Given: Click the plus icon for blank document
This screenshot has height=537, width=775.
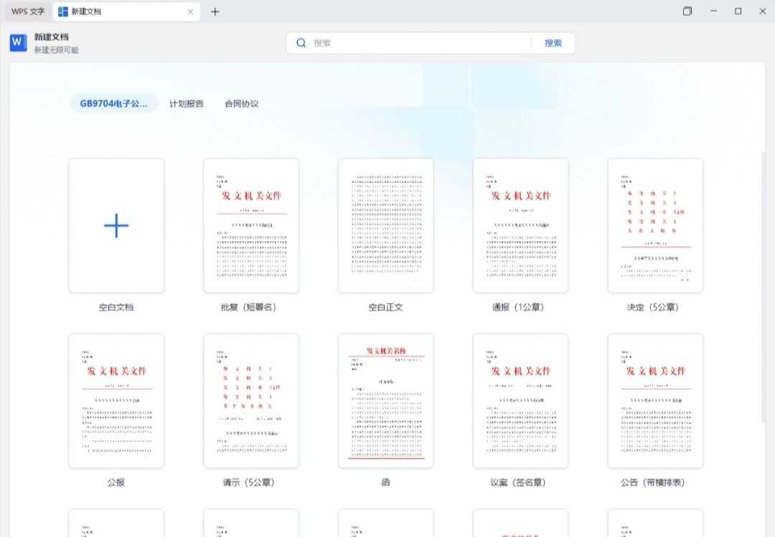Looking at the screenshot, I should pos(116,225).
